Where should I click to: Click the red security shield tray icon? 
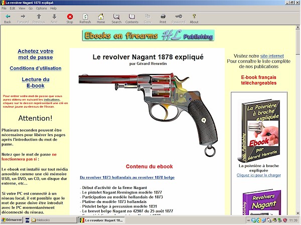(285, 220)
